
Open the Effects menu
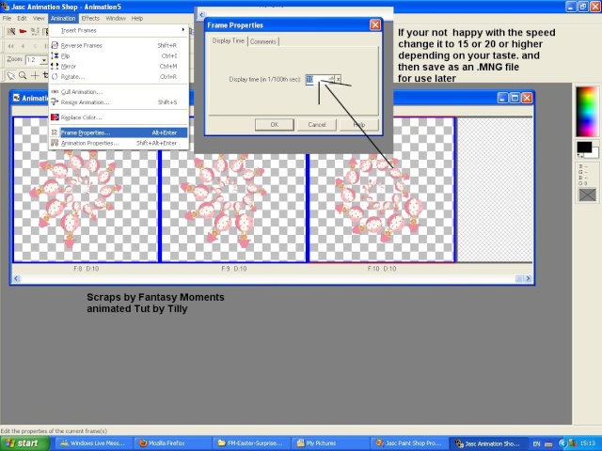pos(90,18)
